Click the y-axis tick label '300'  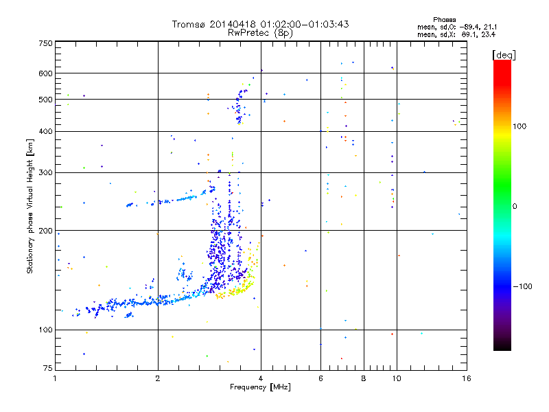(x=45, y=172)
